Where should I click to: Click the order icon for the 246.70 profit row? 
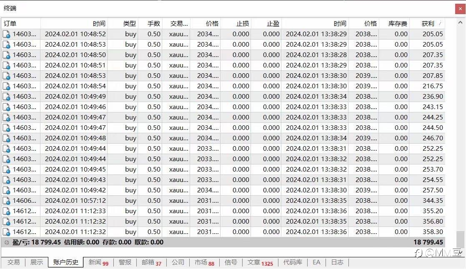pos(6,138)
